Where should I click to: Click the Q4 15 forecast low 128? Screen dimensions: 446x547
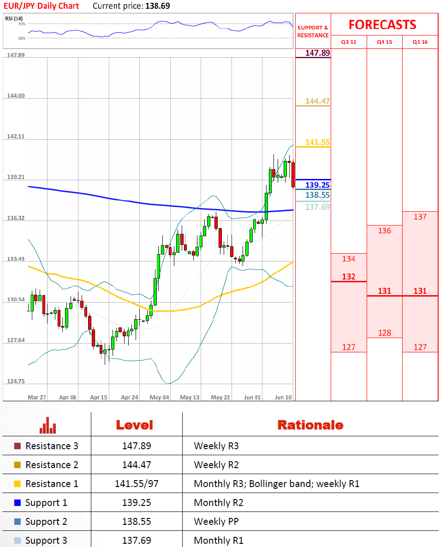pyautogui.click(x=385, y=333)
